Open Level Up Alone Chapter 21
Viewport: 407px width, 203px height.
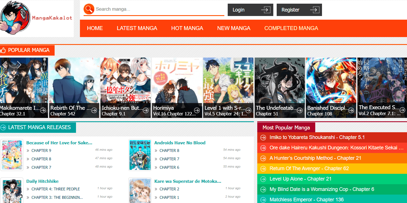pos(301,179)
